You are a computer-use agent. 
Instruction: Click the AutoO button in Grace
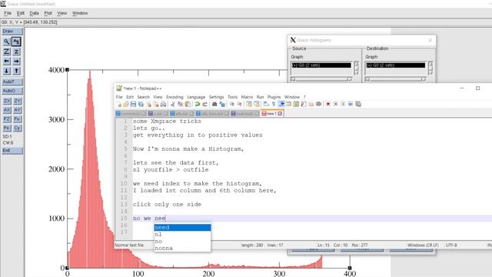(12, 91)
